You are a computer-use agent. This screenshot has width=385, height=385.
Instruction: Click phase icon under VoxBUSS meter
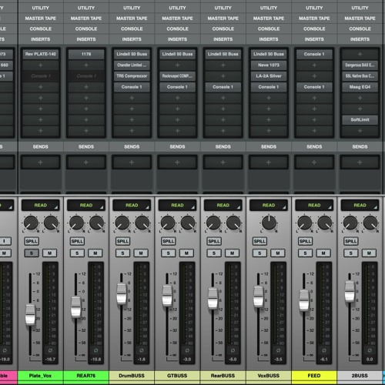pyautogui.click(x=279, y=350)
